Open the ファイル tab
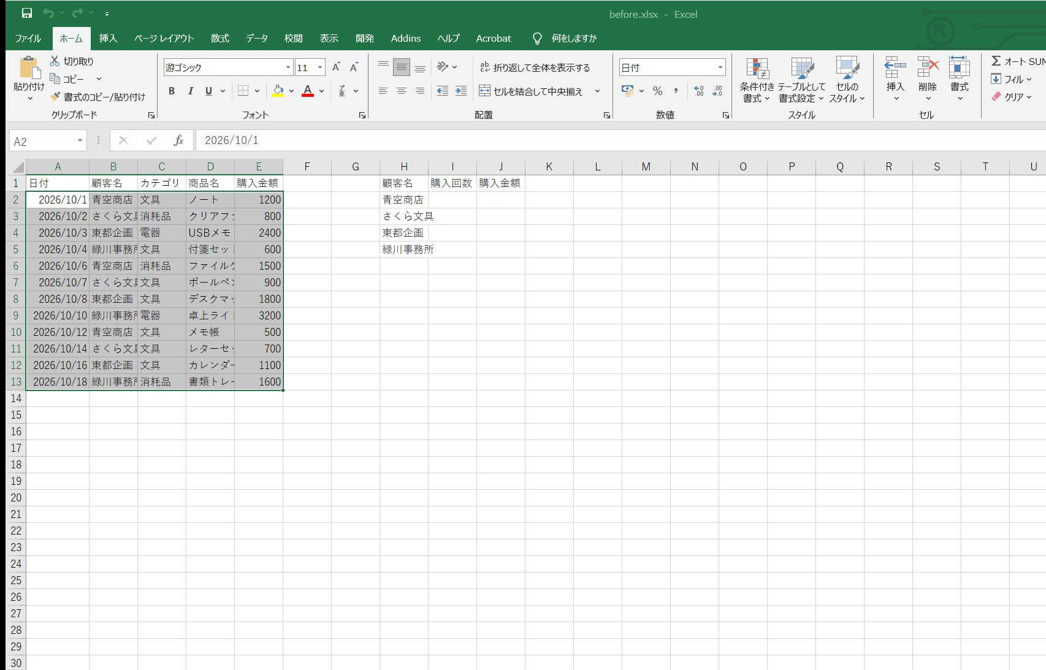The height and width of the screenshot is (670, 1046). [x=28, y=38]
